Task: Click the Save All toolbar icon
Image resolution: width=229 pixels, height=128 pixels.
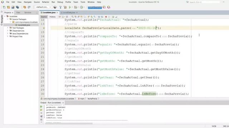Action: (18, 7)
